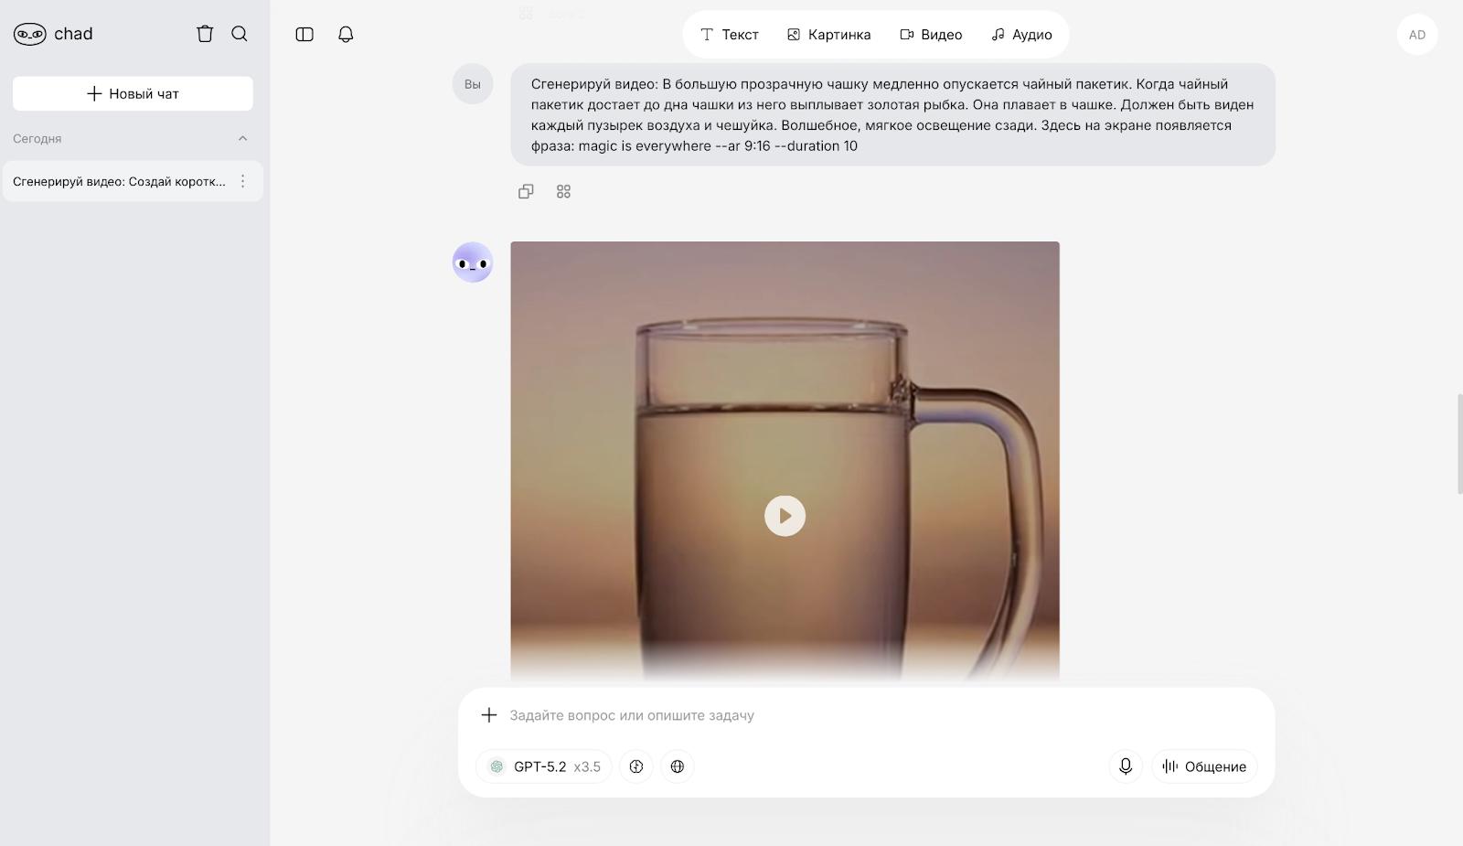Screen dimensions: 1463x846
Task: Click the trash bin icon in sidebar
Action: [205, 34]
